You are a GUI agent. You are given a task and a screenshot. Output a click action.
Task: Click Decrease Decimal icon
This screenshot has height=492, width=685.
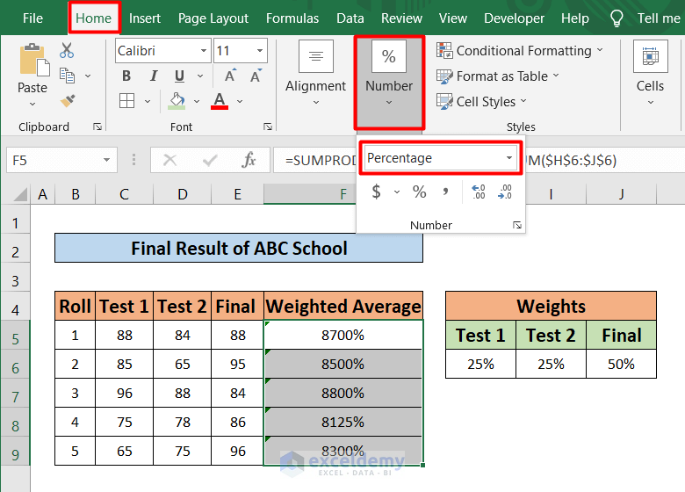pos(505,192)
